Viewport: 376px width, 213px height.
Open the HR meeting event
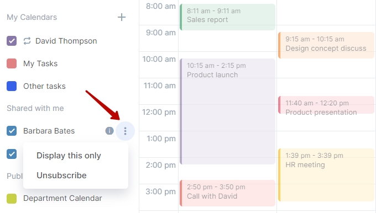click(x=326, y=175)
